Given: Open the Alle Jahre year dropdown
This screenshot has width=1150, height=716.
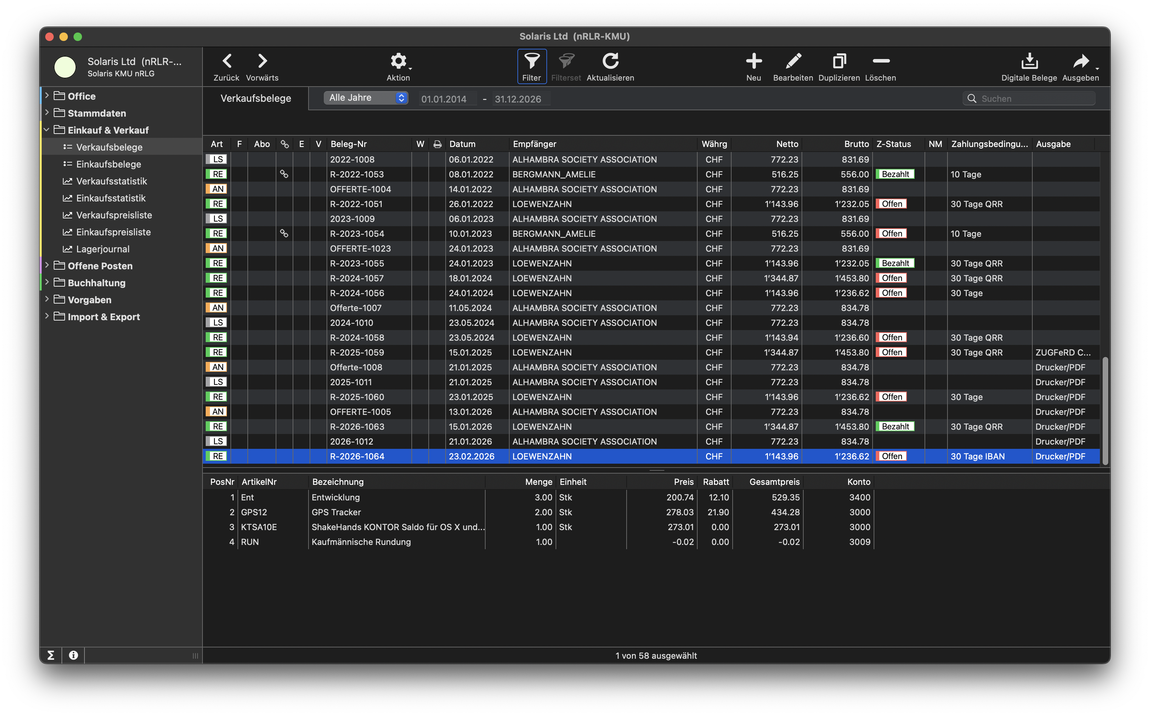Looking at the screenshot, I should click(365, 98).
